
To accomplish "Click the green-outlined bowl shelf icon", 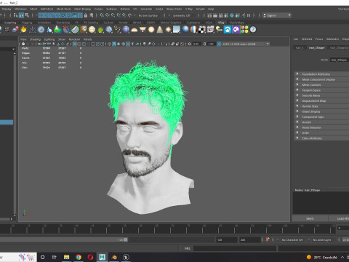I will 75,30.
